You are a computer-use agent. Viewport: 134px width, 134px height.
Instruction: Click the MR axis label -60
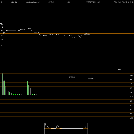(x=131, y=110)
